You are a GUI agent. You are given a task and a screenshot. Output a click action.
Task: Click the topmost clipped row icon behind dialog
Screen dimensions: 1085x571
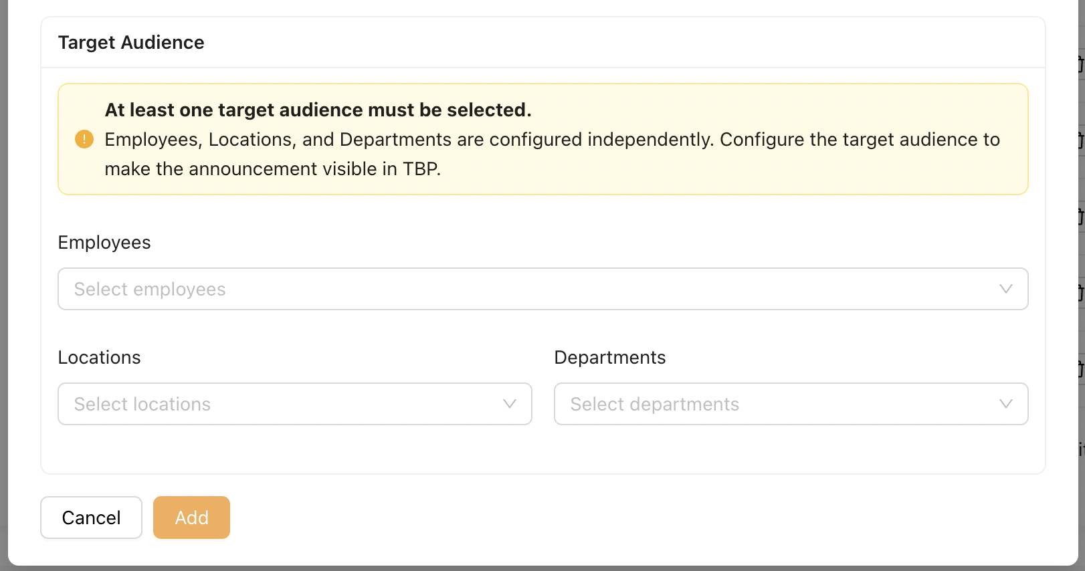[x=1081, y=64]
